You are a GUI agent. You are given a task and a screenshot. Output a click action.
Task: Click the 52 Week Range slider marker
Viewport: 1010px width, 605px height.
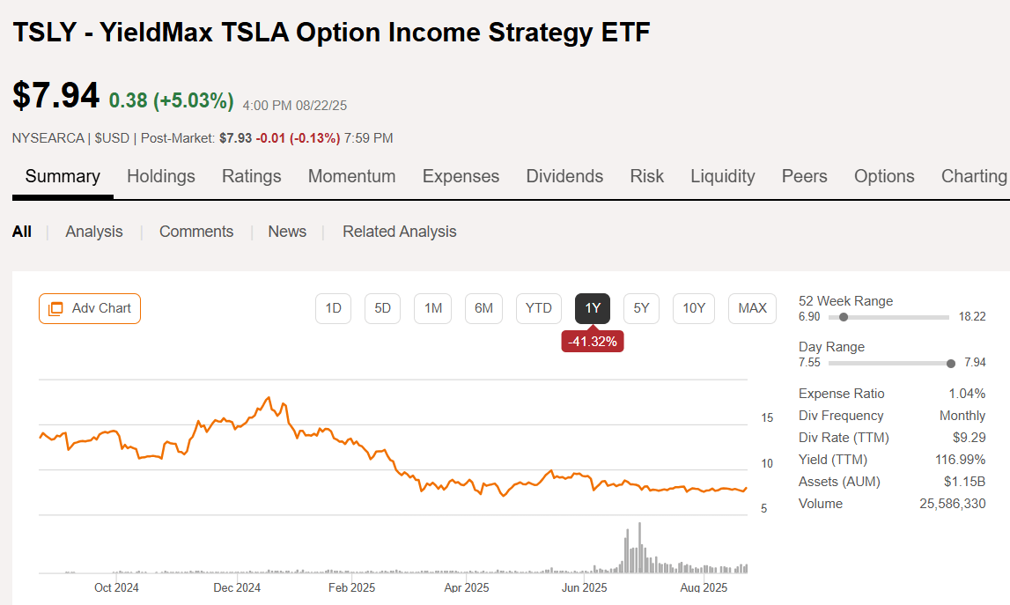pos(844,317)
